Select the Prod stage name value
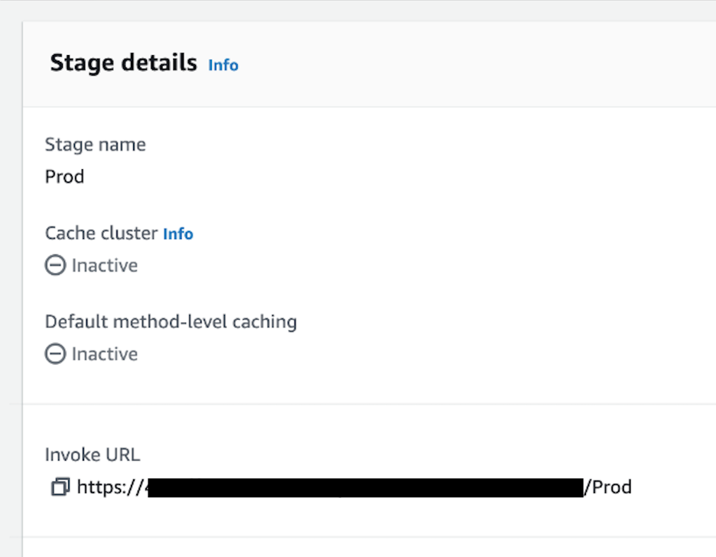This screenshot has height=557, width=716. point(64,177)
